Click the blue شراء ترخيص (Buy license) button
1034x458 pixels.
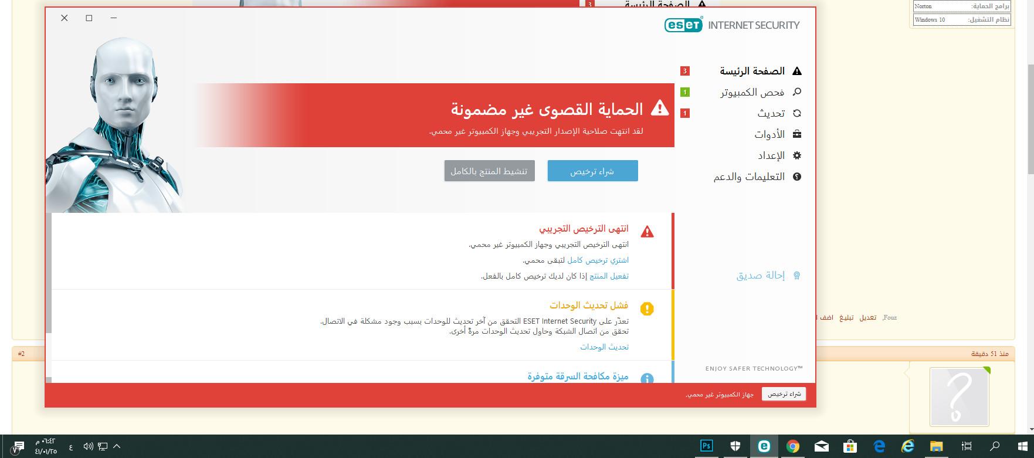pyautogui.click(x=592, y=171)
